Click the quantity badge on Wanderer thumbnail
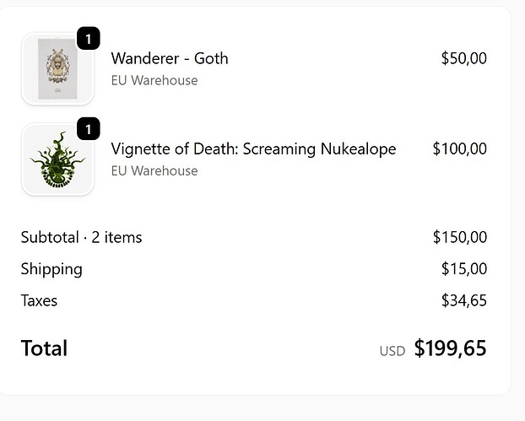The width and height of the screenshot is (525, 421). 89,39
